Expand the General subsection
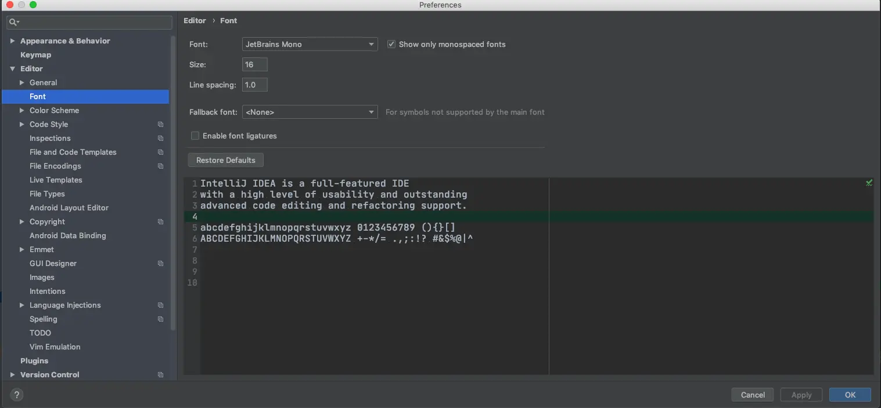Image resolution: width=881 pixels, height=408 pixels. [x=22, y=83]
